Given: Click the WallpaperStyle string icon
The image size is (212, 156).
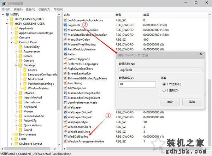Looking at the screenshot, I should 65,122.
